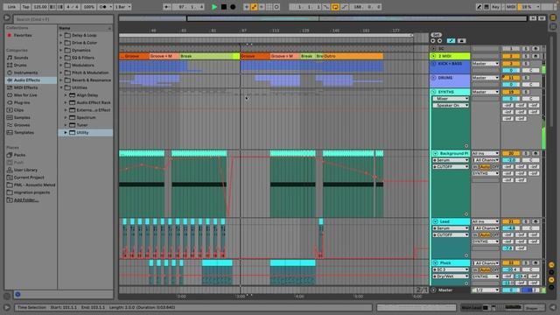Open the Templates category

(24, 132)
